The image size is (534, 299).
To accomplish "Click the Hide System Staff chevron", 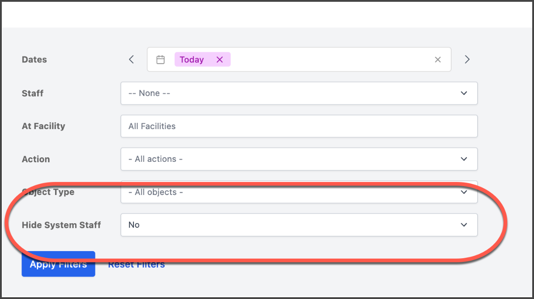I will coord(464,225).
